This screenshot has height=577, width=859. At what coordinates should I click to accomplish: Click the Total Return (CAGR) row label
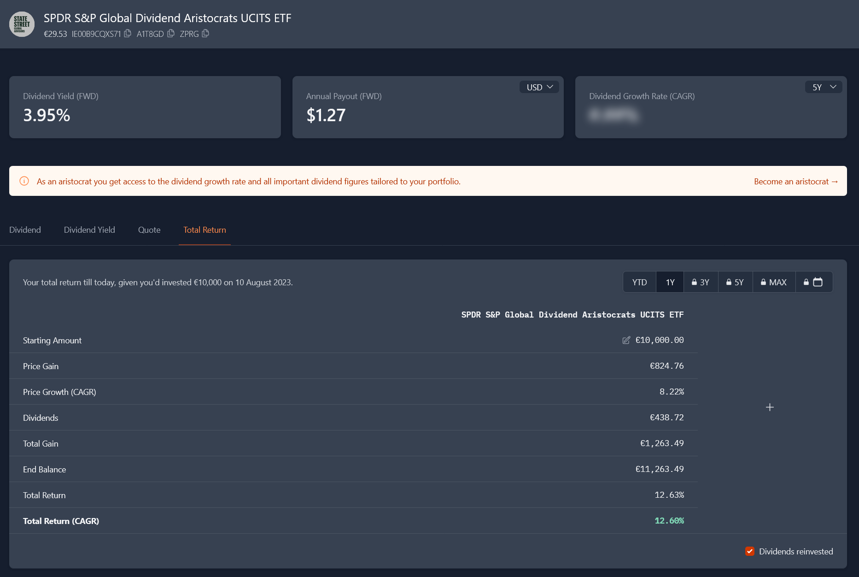pyautogui.click(x=61, y=521)
